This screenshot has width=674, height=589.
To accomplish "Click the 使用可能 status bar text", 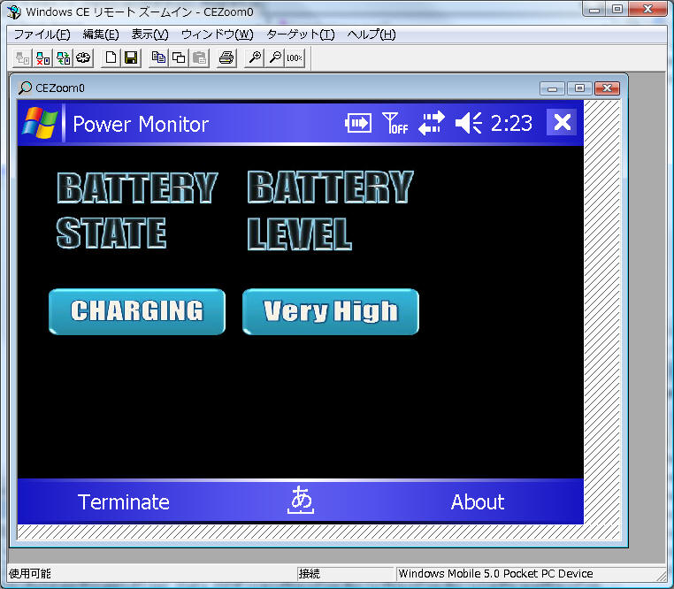I will tap(30, 573).
